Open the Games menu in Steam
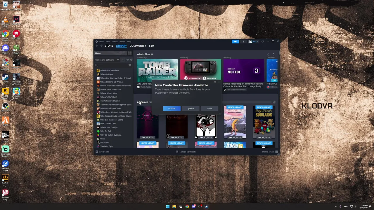 tap(122, 41)
